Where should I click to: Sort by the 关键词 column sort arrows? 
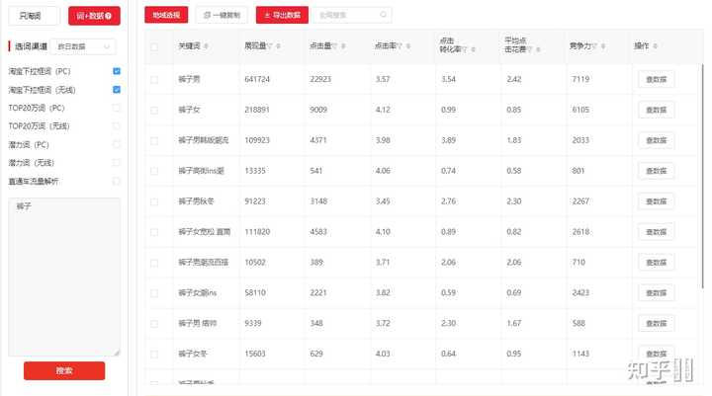206,46
